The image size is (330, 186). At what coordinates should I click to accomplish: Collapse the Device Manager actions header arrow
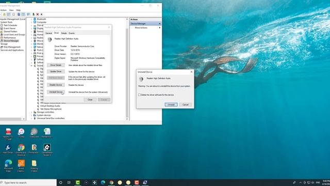[159, 24]
